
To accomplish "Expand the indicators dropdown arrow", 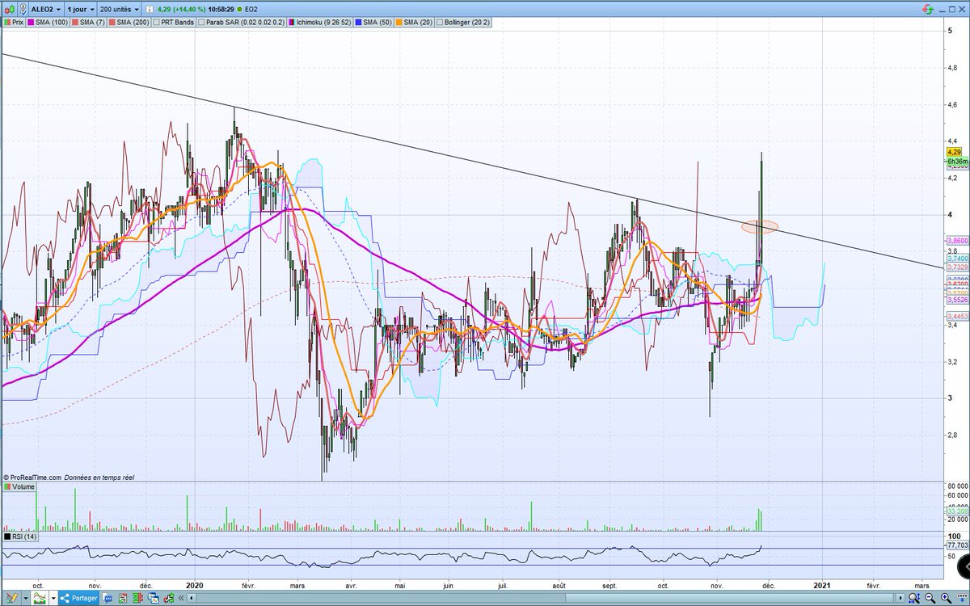I will pos(53,598).
